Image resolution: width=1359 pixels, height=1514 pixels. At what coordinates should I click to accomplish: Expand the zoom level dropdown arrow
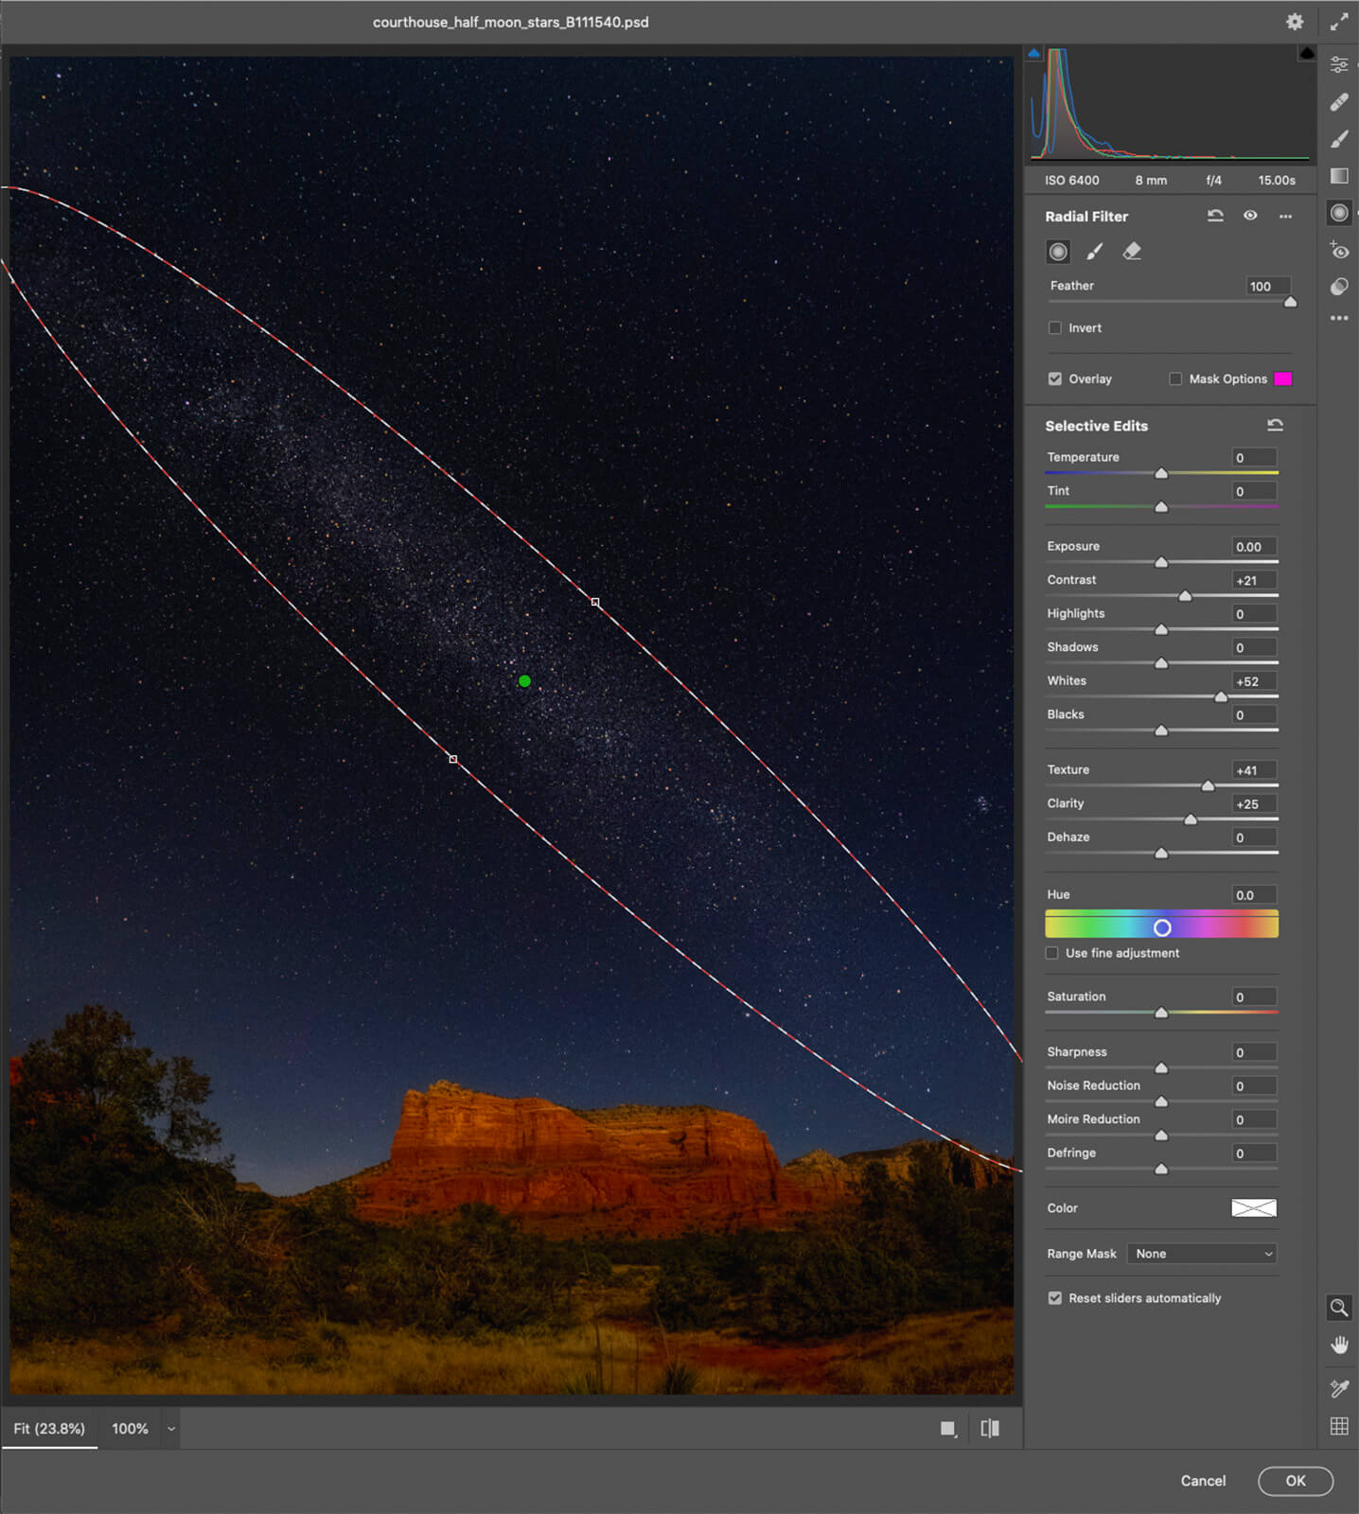[x=171, y=1429]
